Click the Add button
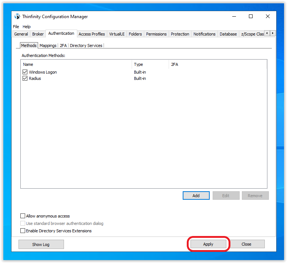The image size is (287, 263). point(196,196)
